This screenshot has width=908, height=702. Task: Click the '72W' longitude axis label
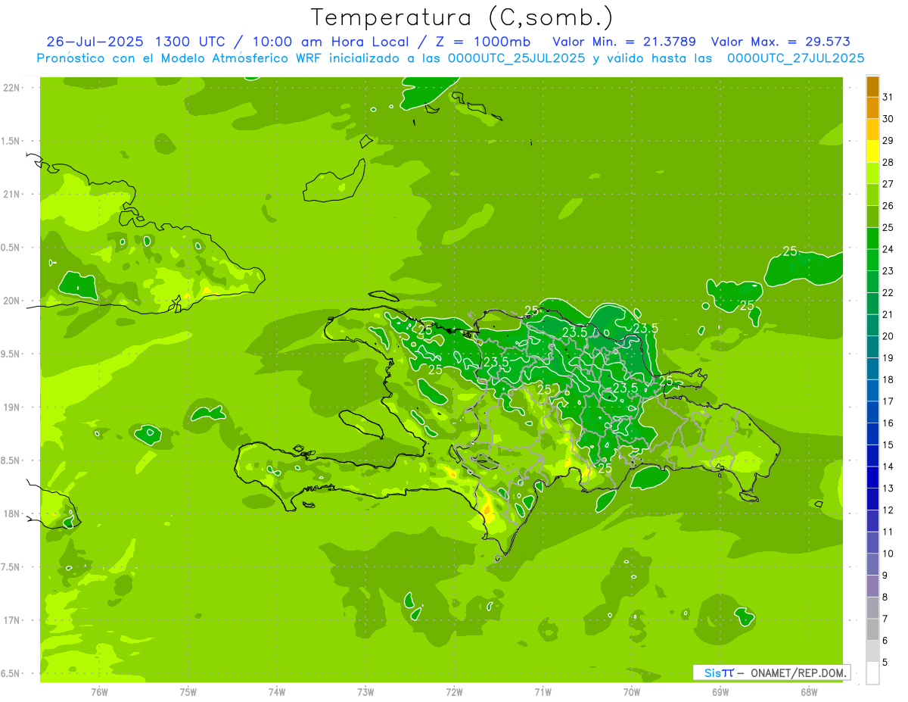tap(454, 692)
